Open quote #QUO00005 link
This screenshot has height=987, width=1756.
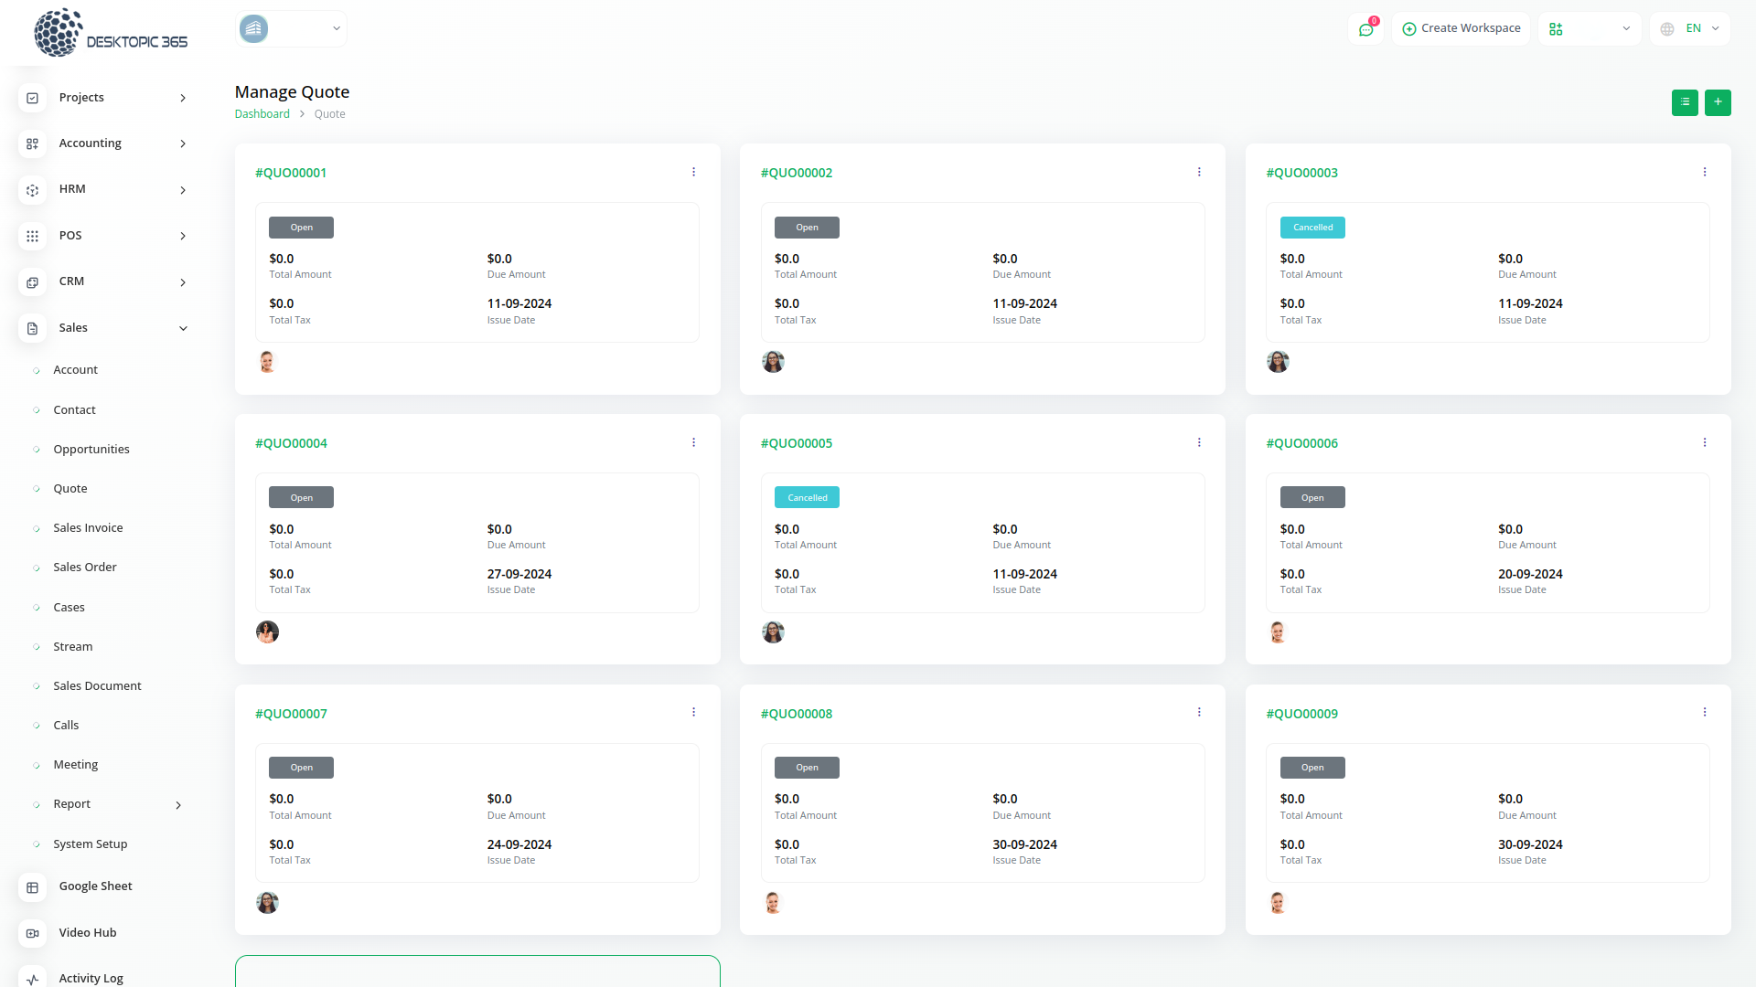tap(797, 443)
